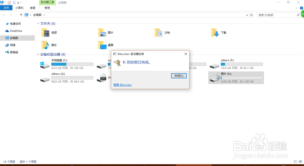Click the Drive Tools (驱动器工具) tab header
Screen dimensions: 304x166
[47, 2]
